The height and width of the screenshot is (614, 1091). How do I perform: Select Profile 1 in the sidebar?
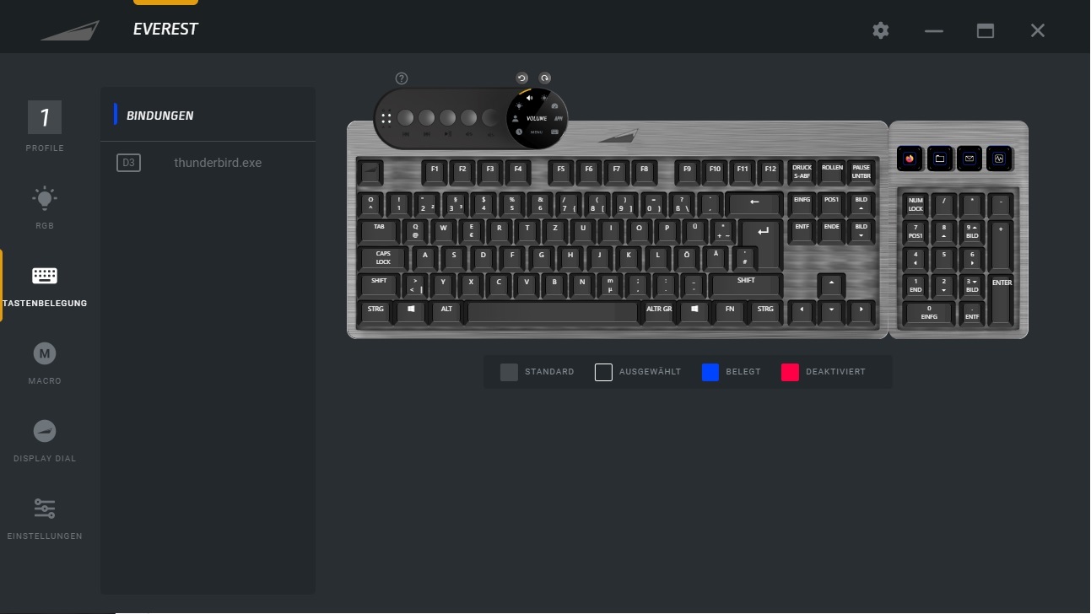click(45, 126)
